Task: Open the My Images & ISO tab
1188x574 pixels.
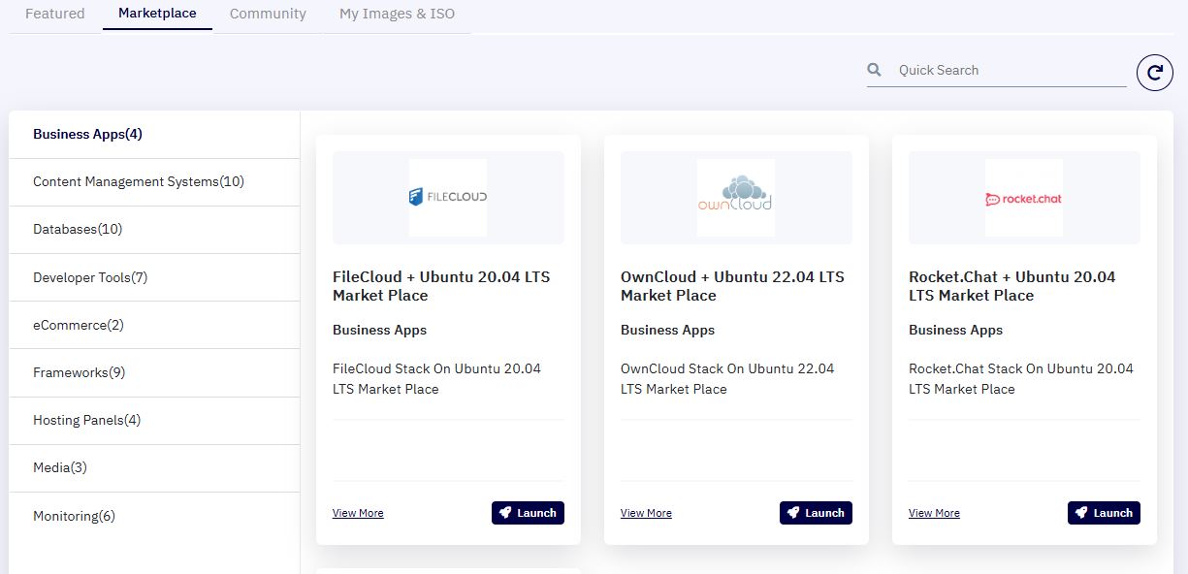Action: pyautogui.click(x=397, y=14)
